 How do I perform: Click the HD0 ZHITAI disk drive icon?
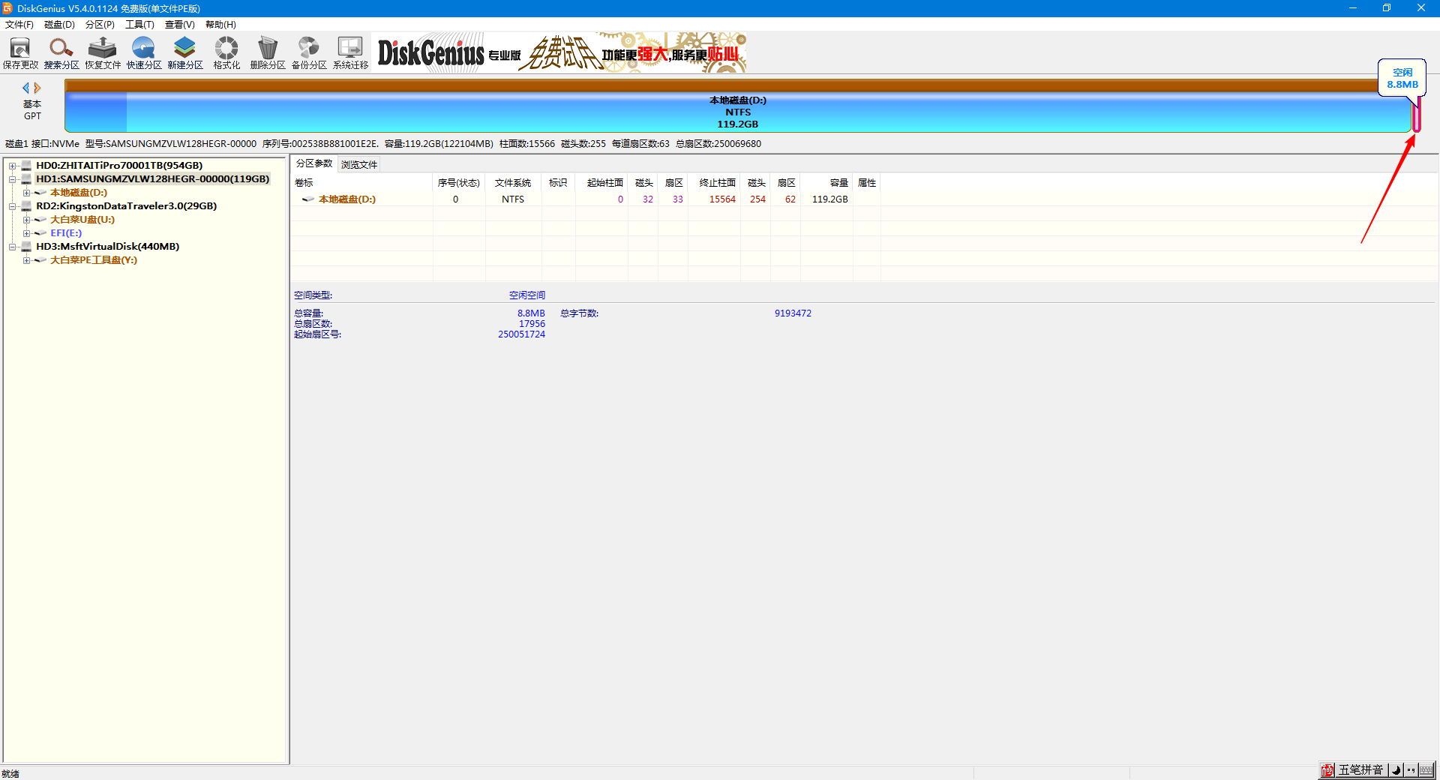(26, 166)
